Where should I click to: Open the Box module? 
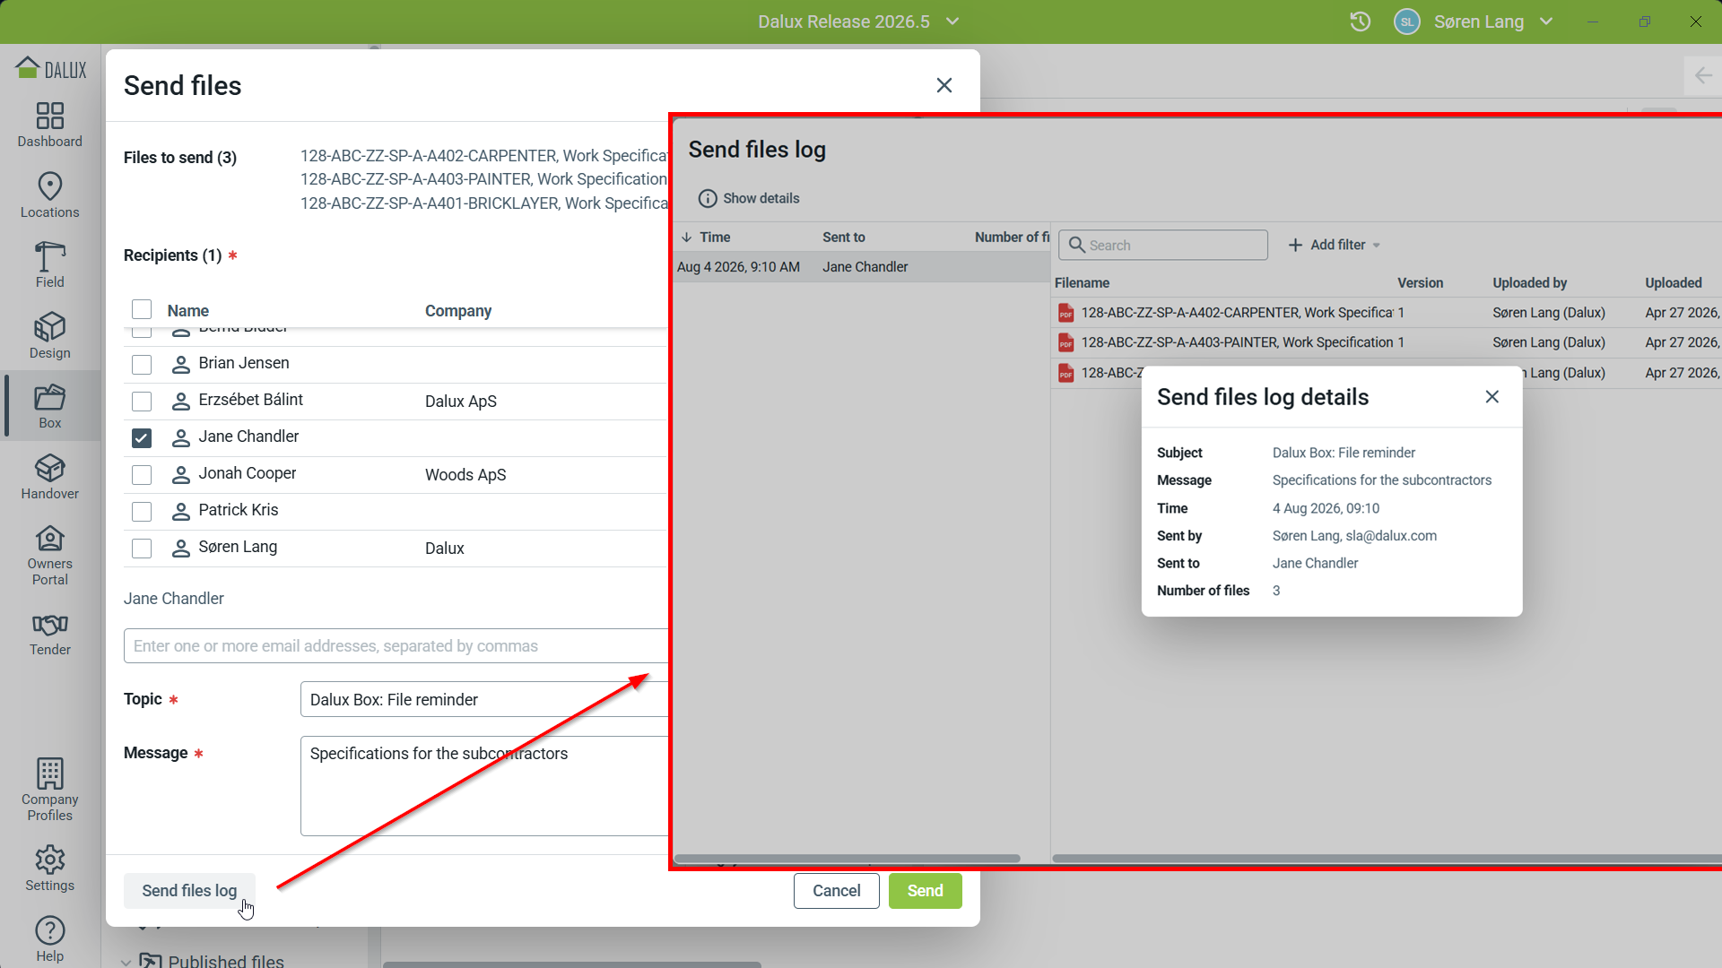tap(50, 406)
